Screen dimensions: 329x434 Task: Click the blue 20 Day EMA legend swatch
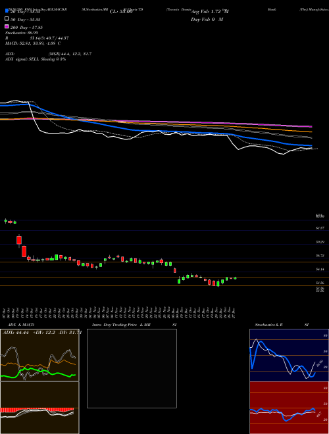(7, 11)
